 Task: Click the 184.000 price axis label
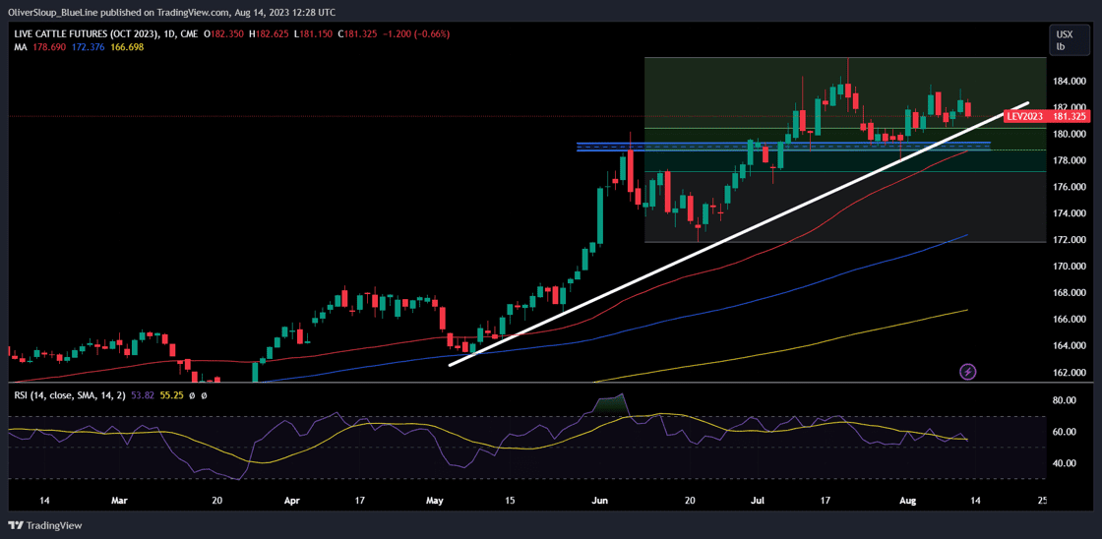pos(1069,82)
